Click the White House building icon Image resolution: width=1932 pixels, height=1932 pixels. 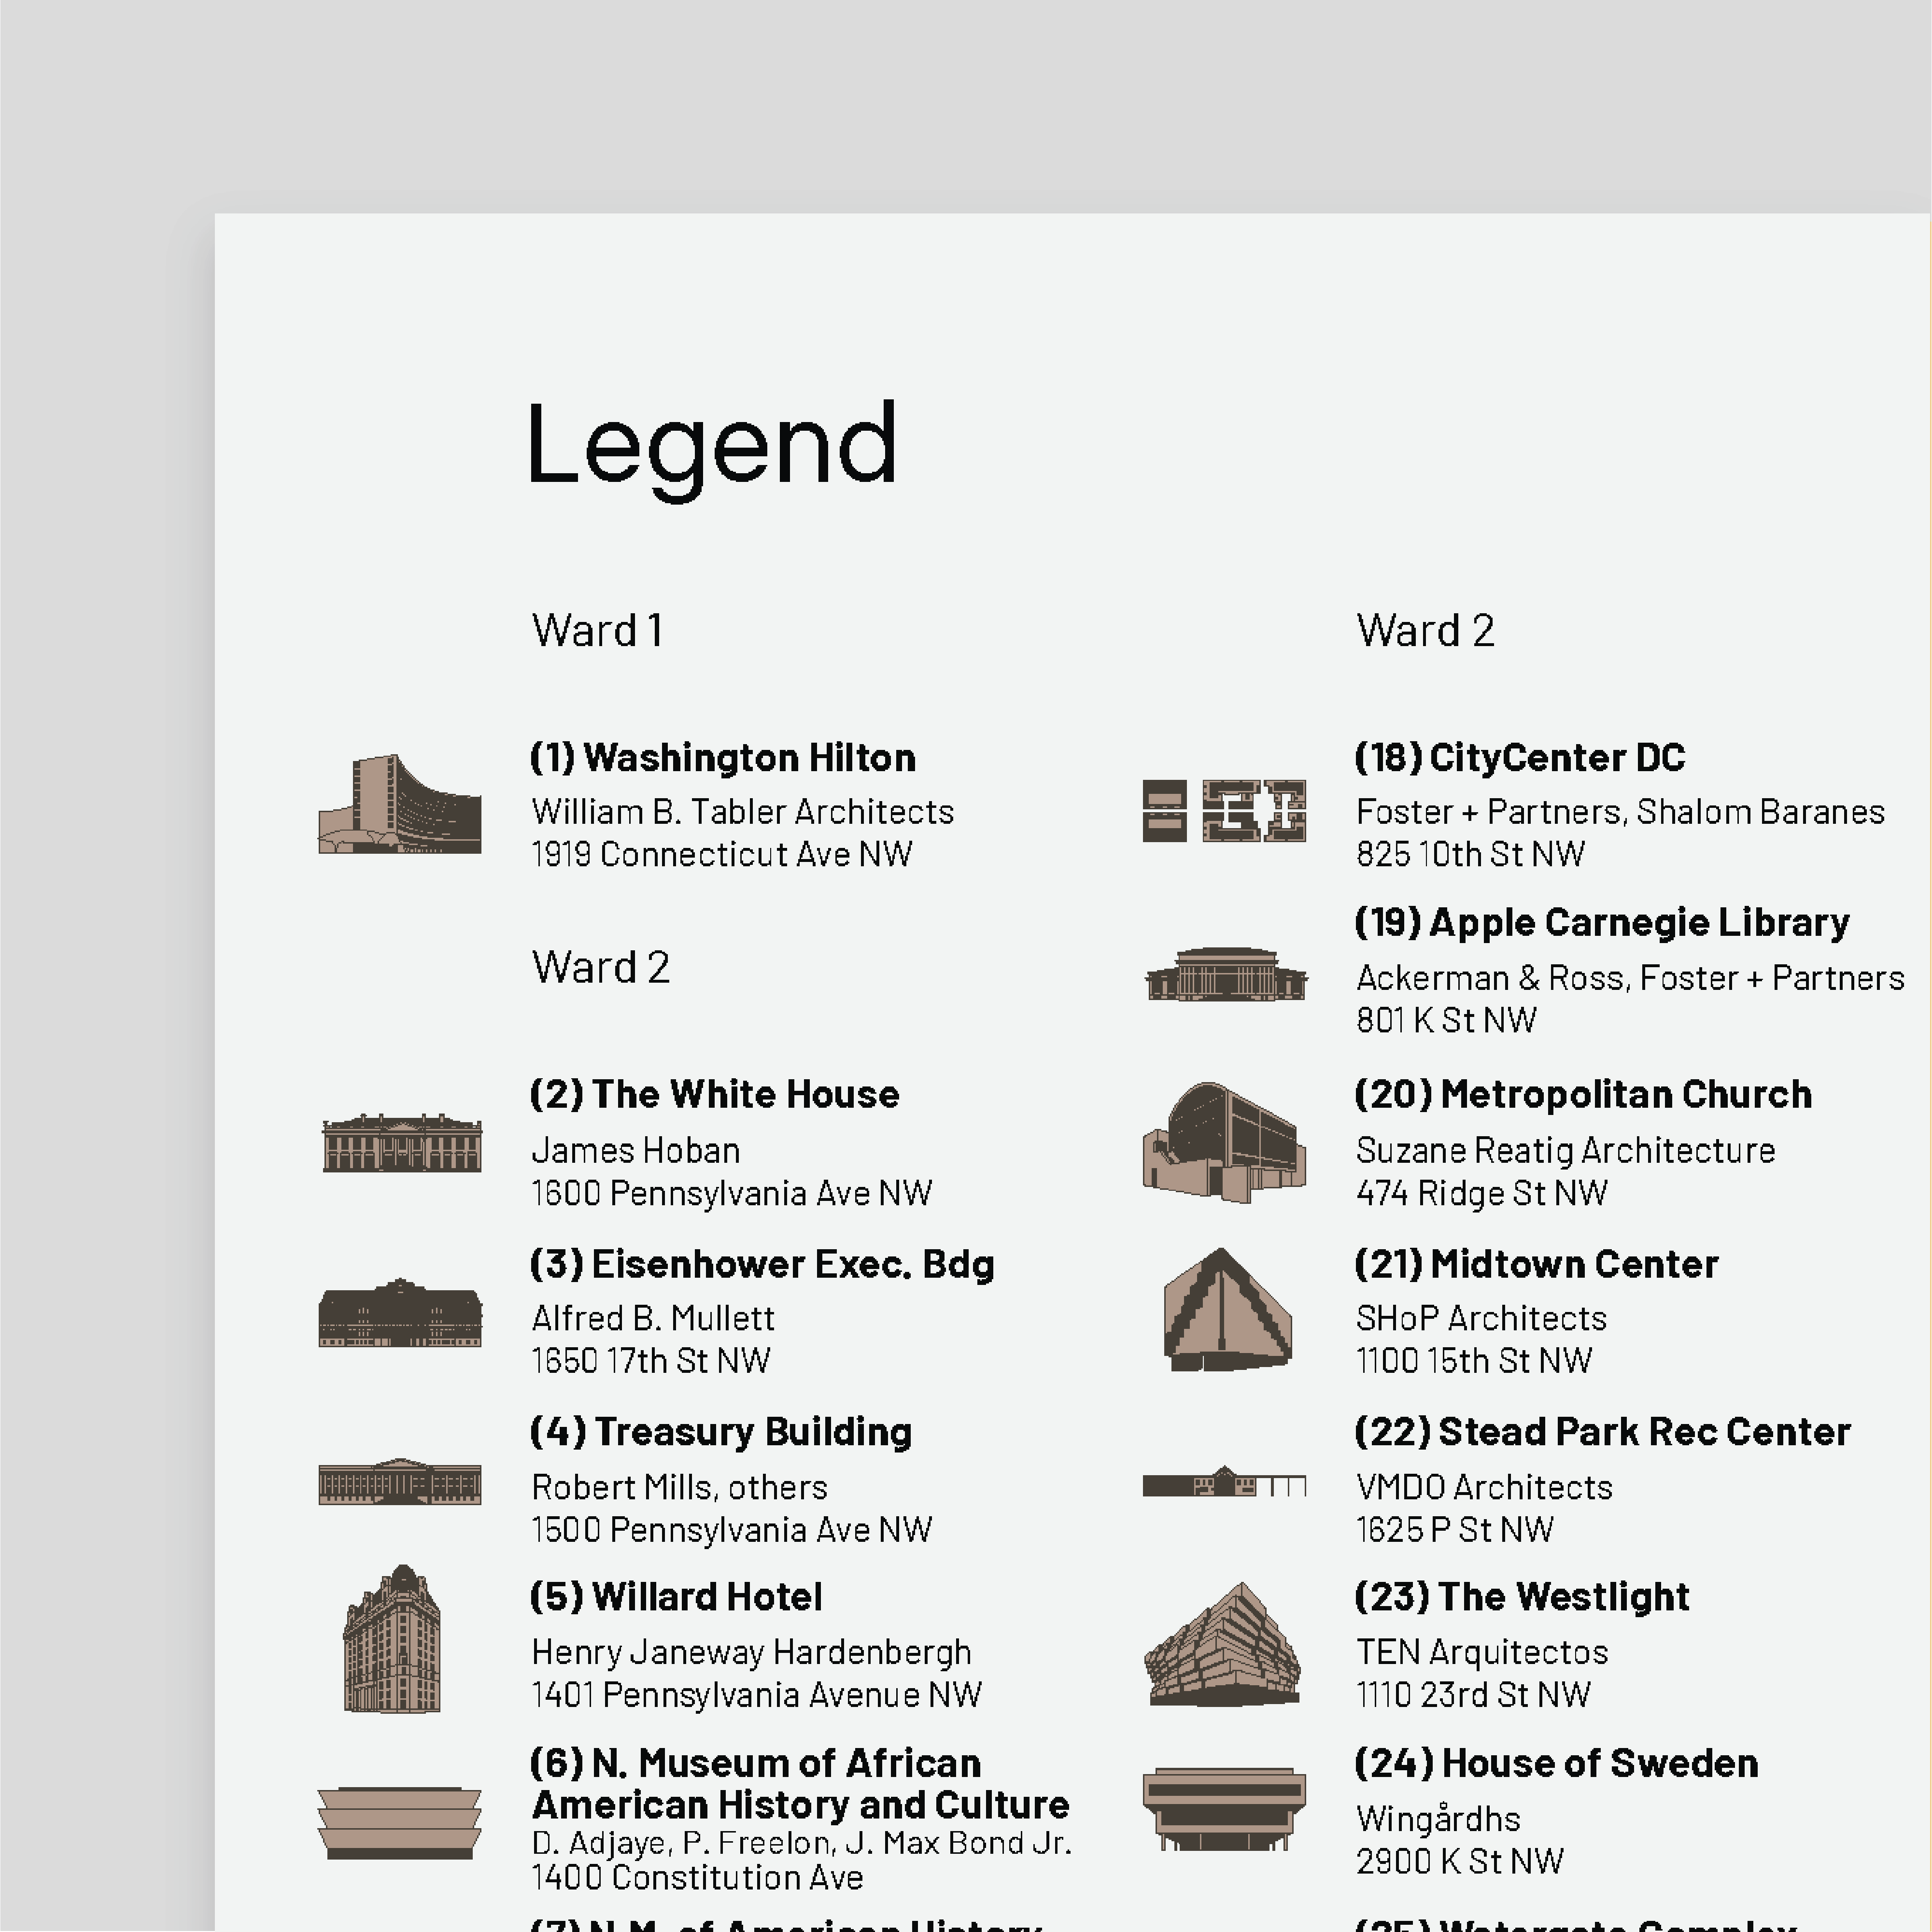(401, 1142)
